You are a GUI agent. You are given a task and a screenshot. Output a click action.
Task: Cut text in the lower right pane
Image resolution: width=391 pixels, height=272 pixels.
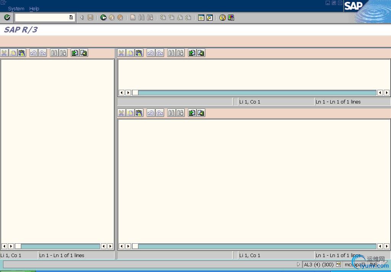(121, 113)
